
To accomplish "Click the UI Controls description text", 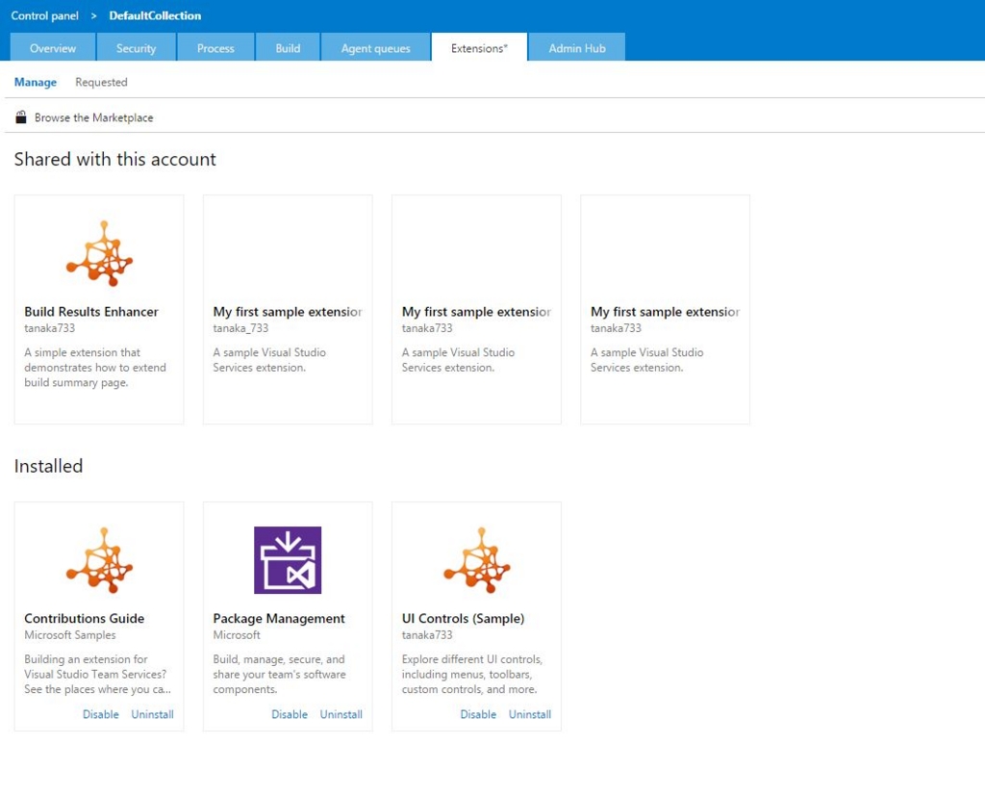I will click(x=472, y=674).
